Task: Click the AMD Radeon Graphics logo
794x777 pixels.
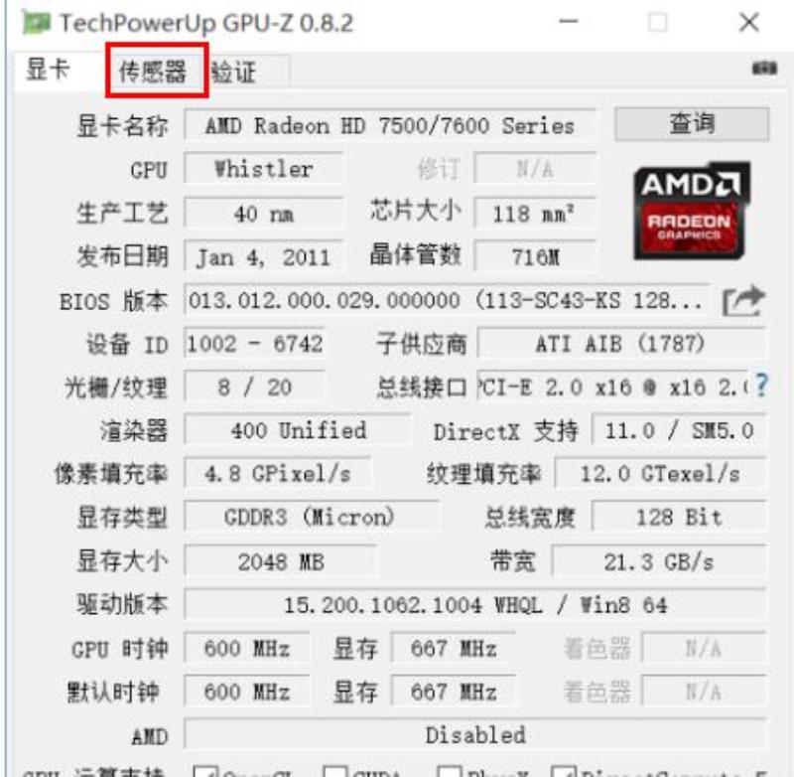Action: click(x=691, y=211)
